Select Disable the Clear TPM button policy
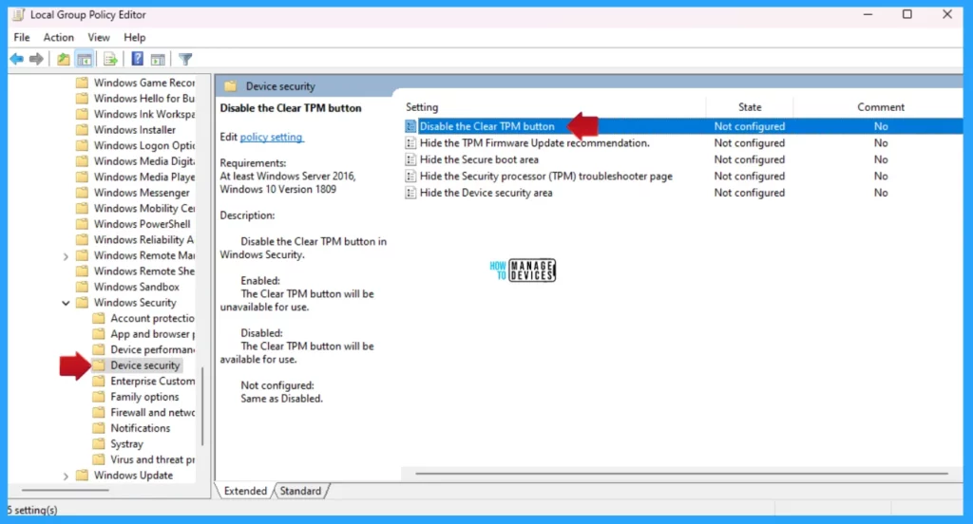Viewport: 973px width, 524px height. pyautogui.click(x=487, y=126)
